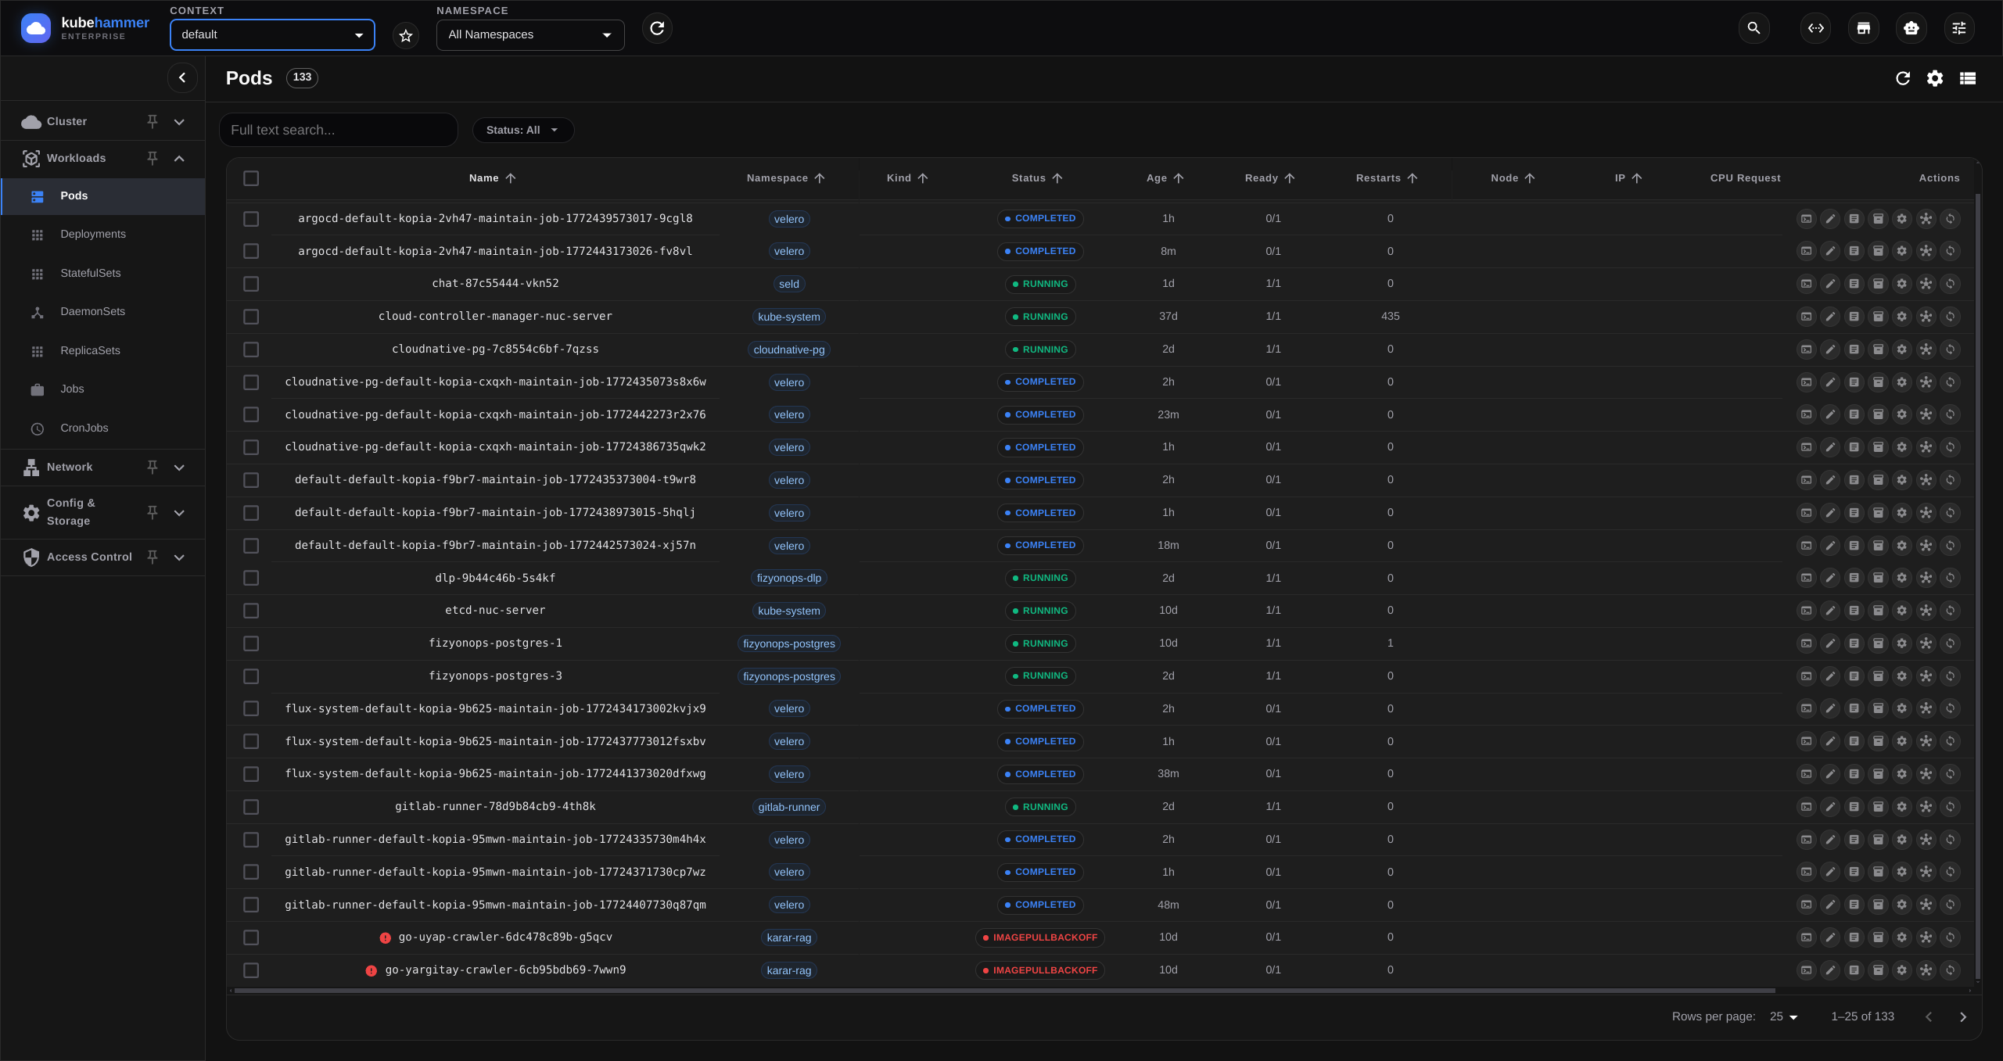Pin the Network sidebar section
The width and height of the screenshot is (2003, 1061).
153,467
